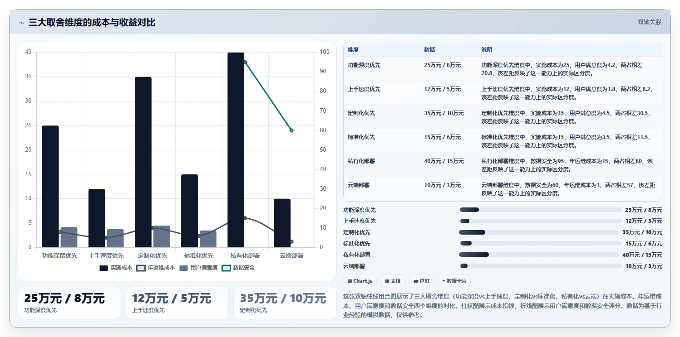Click the 数据安全 point at 私有化部署 (95)
This screenshot has height=337, width=680.
tap(245, 62)
